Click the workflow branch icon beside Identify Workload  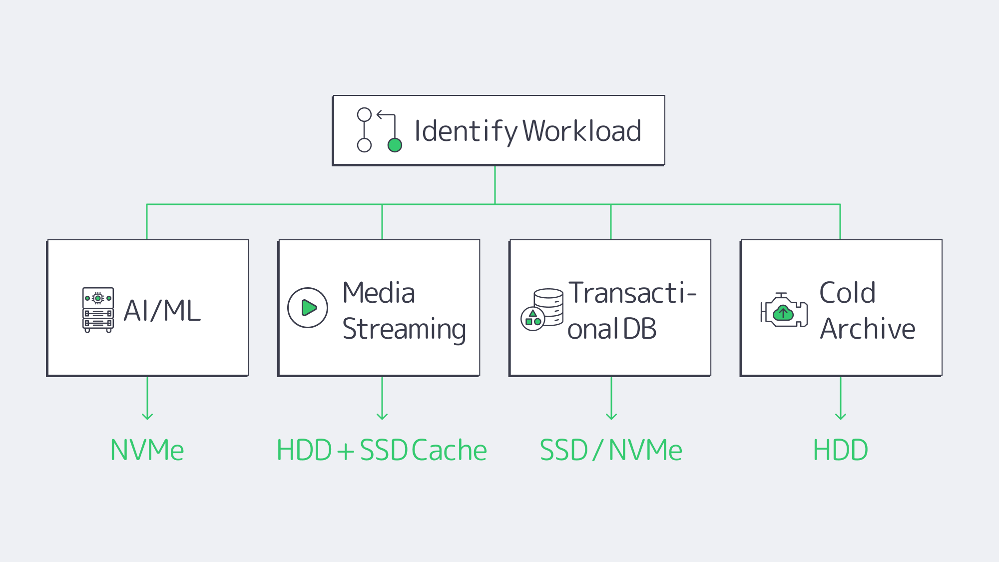click(x=380, y=130)
